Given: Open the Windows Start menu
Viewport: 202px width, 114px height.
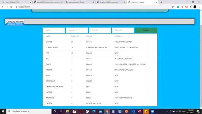Looking at the screenshot, I should (3, 111).
